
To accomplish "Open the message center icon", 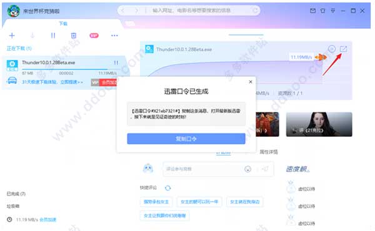I will (x=312, y=11).
